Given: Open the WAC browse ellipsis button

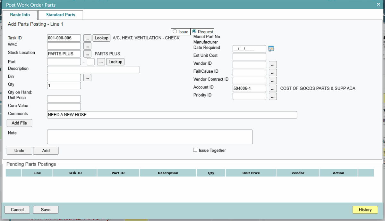Looking at the screenshot, I should point(87,46).
